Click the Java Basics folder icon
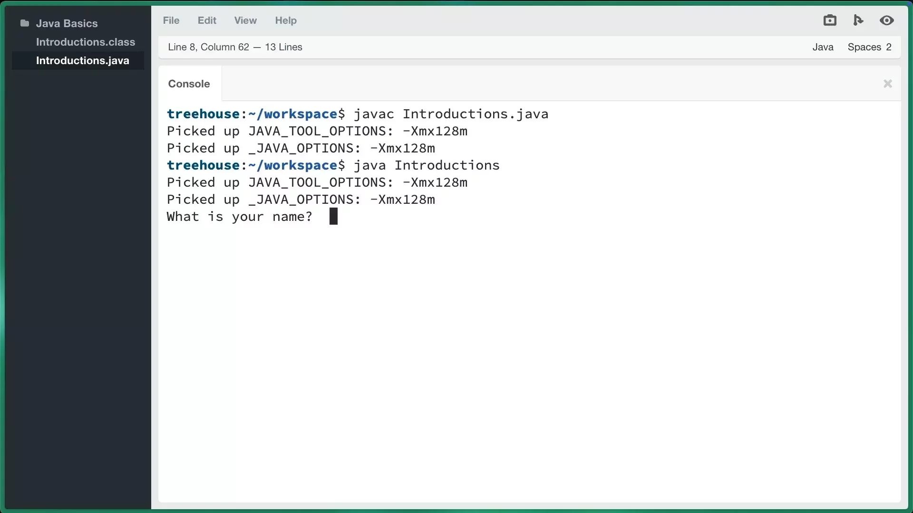Viewport: 913px width, 513px height. [x=24, y=23]
